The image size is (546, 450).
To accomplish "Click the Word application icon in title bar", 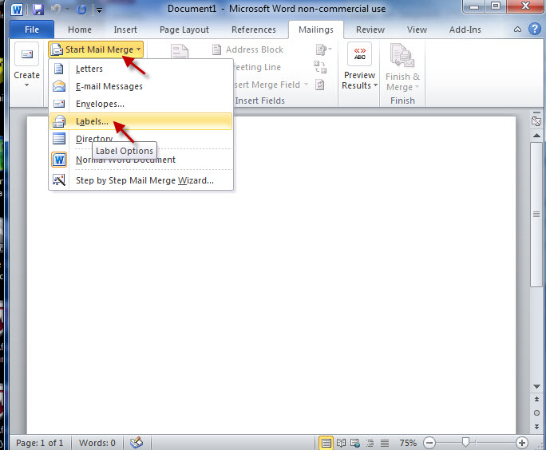I will point(17,10).
